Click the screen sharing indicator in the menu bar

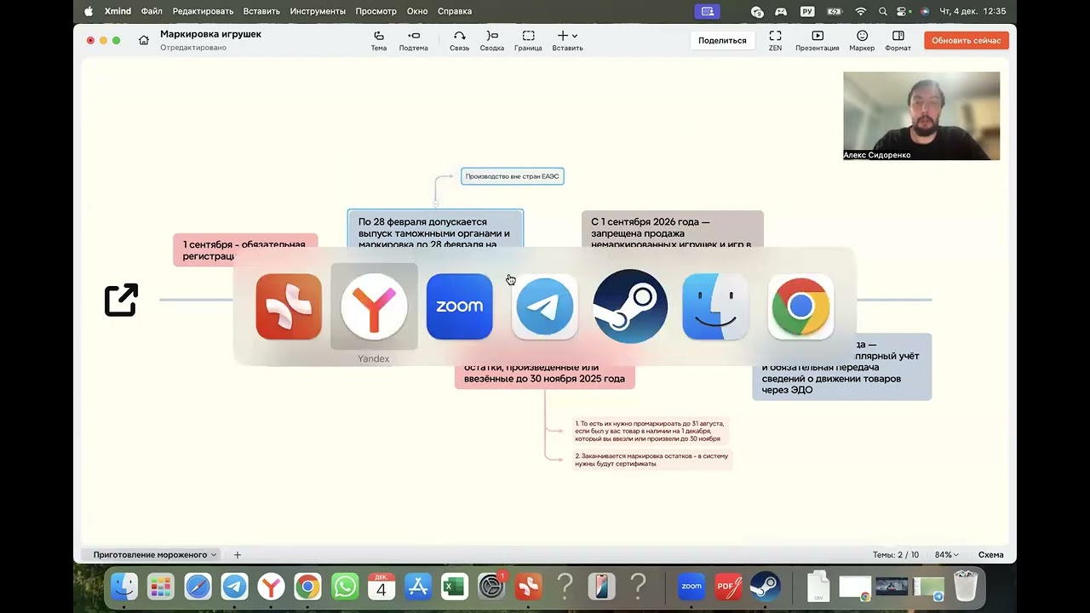pyautogui.click(x=707, y=11)
